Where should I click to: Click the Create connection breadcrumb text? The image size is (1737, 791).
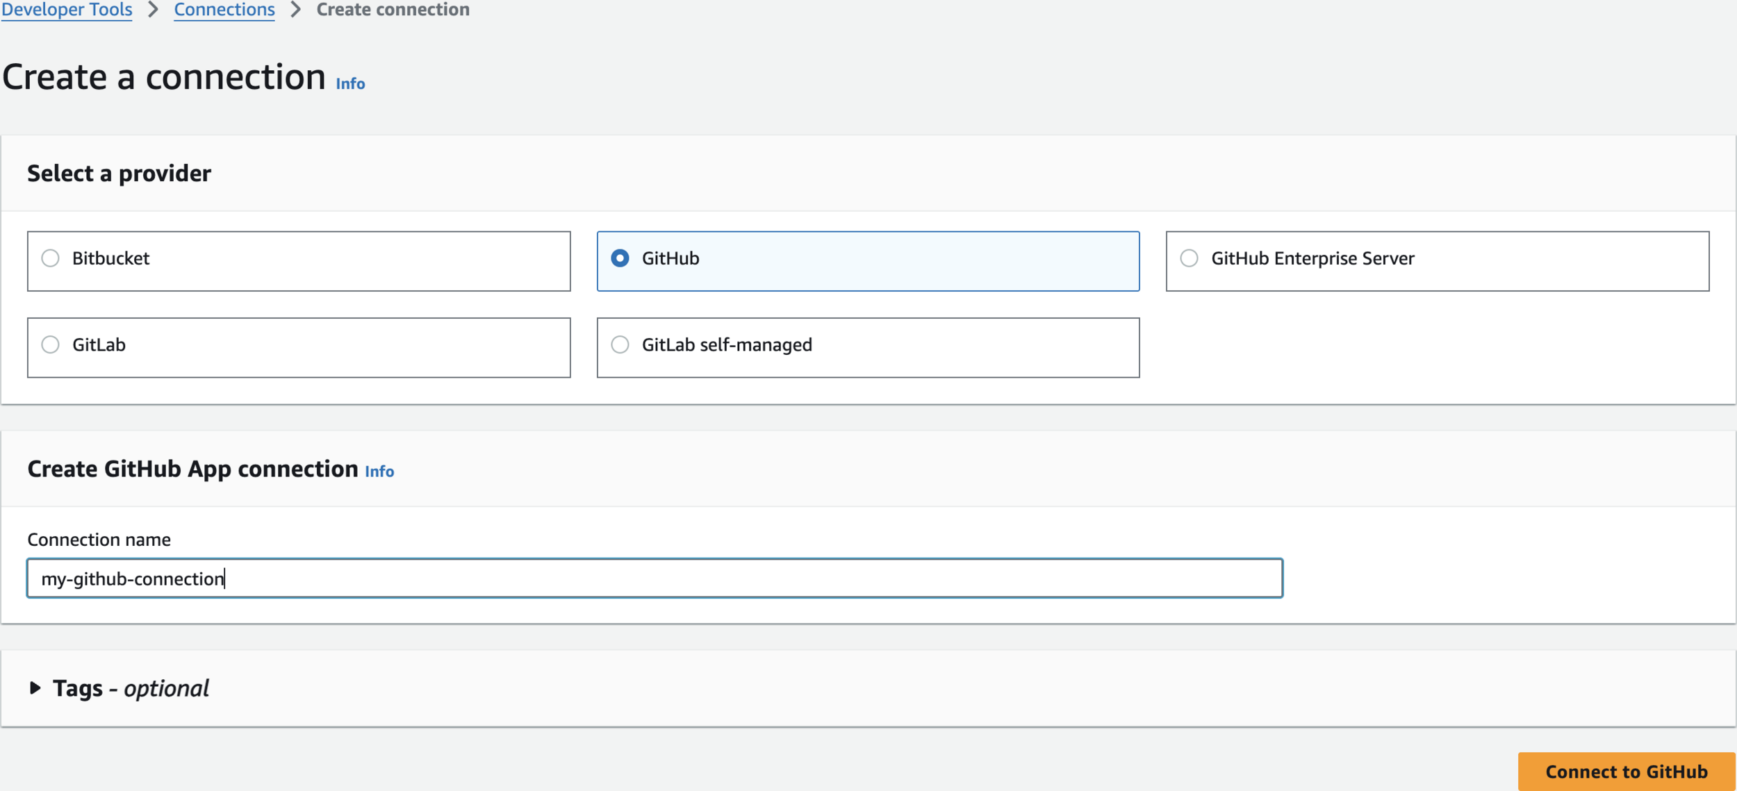coord(393,10)
